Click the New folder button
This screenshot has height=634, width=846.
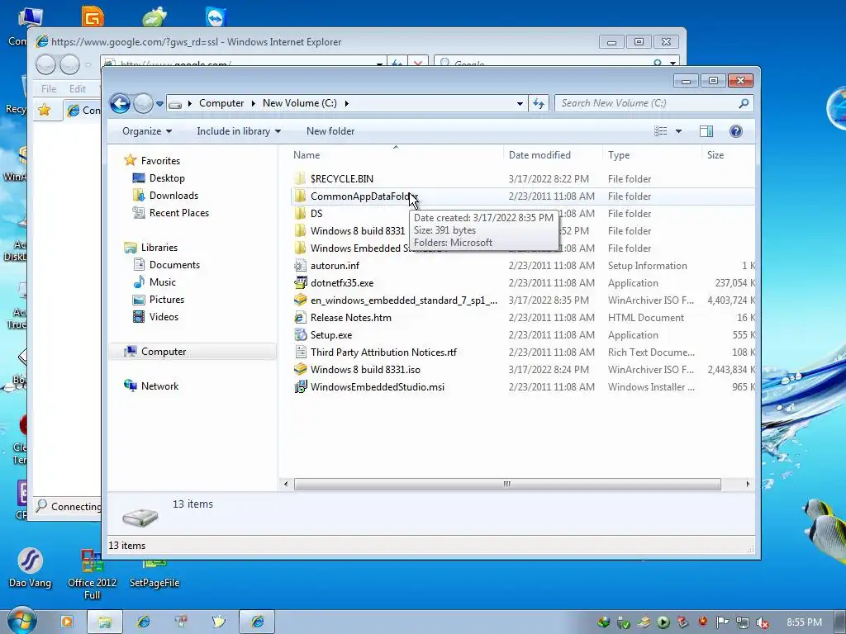pyautogui.click(x=330, y=131)
